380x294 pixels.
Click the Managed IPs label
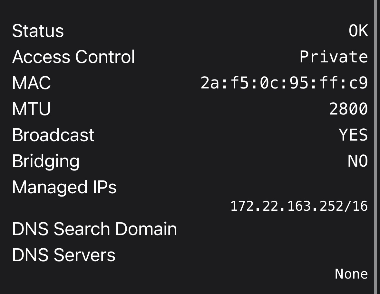click(64, 187)
